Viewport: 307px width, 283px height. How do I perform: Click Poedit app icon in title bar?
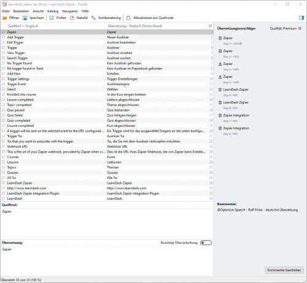click(x=4, y=4)
